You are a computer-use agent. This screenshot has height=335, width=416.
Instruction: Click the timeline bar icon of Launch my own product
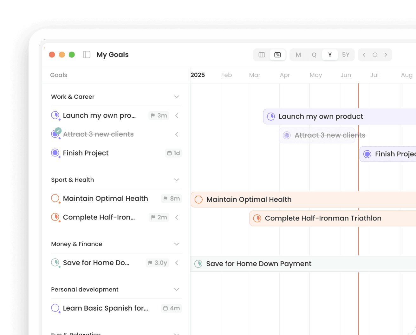271,116
